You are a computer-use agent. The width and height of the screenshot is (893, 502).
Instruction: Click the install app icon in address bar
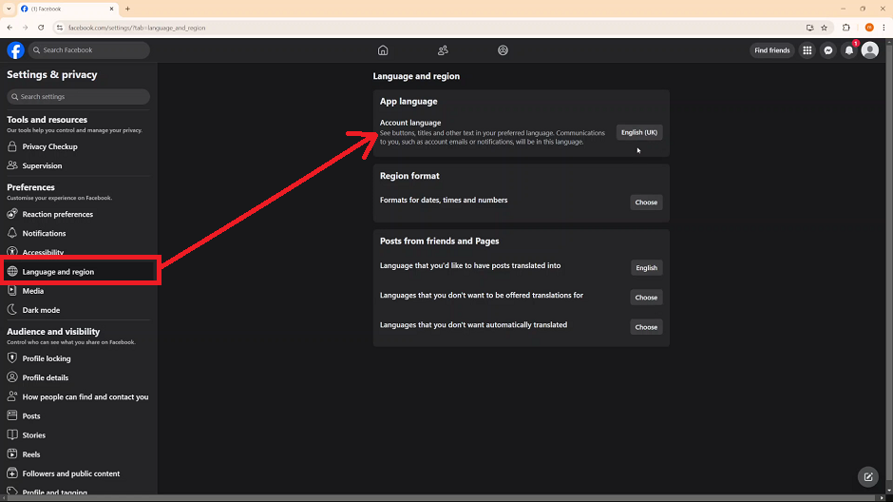coord(809,28)
